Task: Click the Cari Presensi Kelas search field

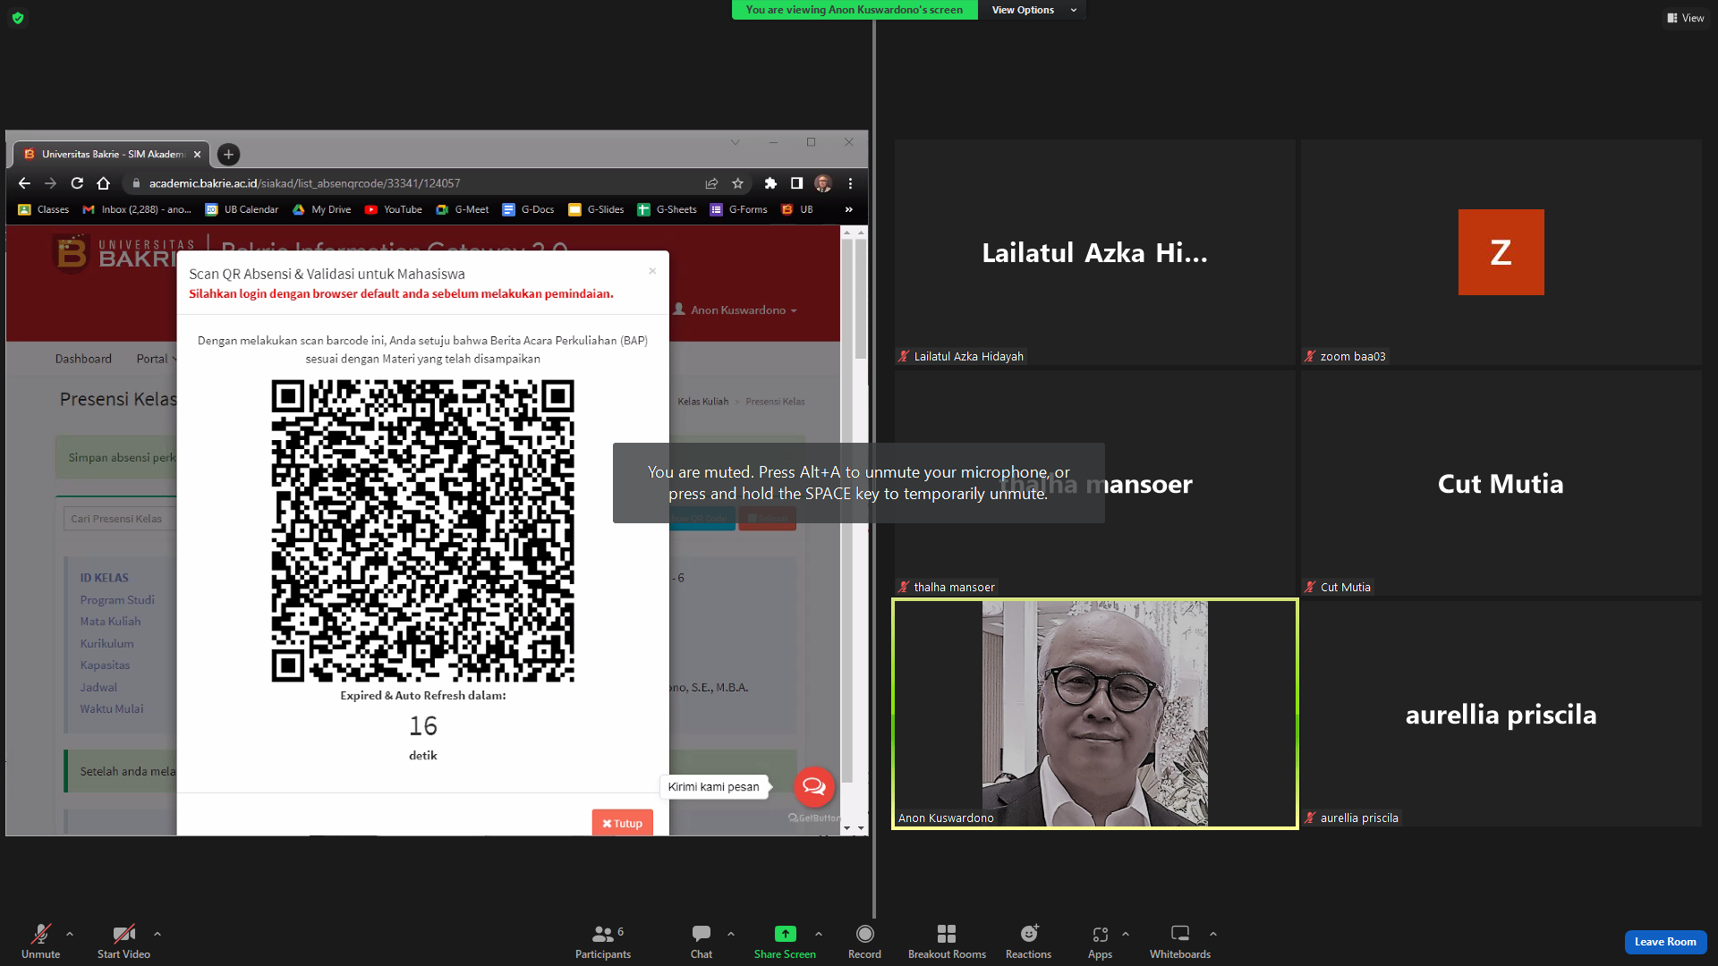Action: click(x=120, y=519)
